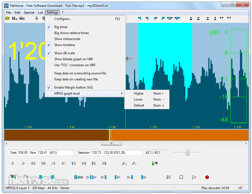
Task: Open the Special menu
Action: point(29,13)
